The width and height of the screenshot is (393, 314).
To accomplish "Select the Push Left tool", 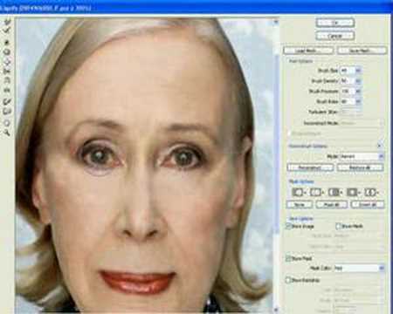I will tap(7, 71).
